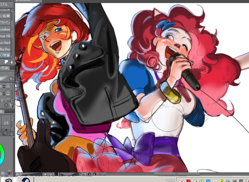Open brush settings via wrench magnifier icon

click(x=12, y=79)
